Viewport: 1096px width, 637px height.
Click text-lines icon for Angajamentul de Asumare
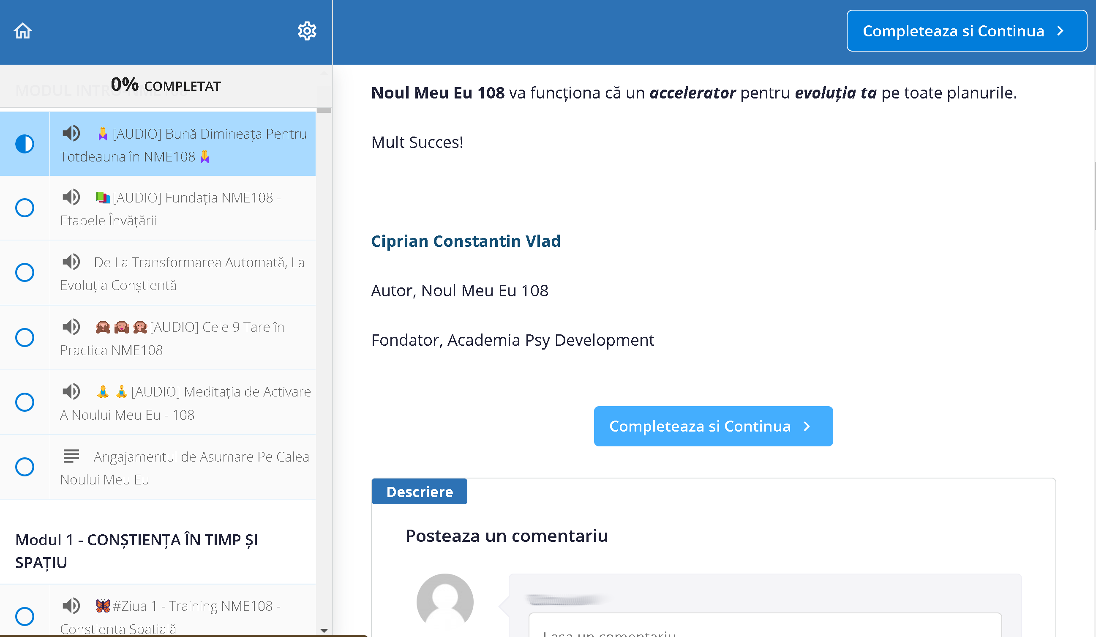(71, 456)
